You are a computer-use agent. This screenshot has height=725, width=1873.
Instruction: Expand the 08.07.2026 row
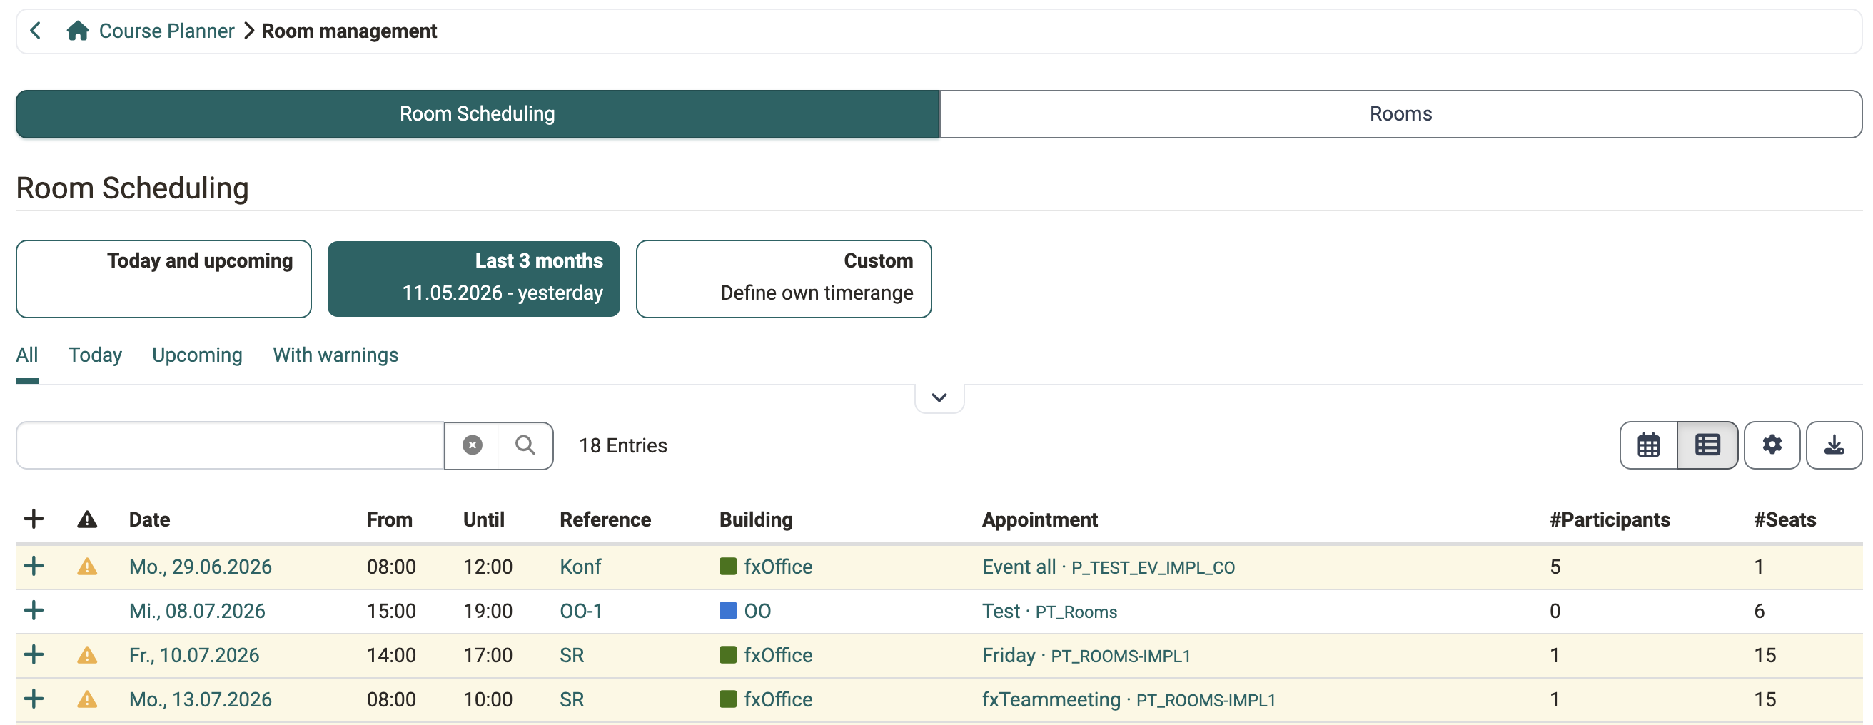(34, 611)
